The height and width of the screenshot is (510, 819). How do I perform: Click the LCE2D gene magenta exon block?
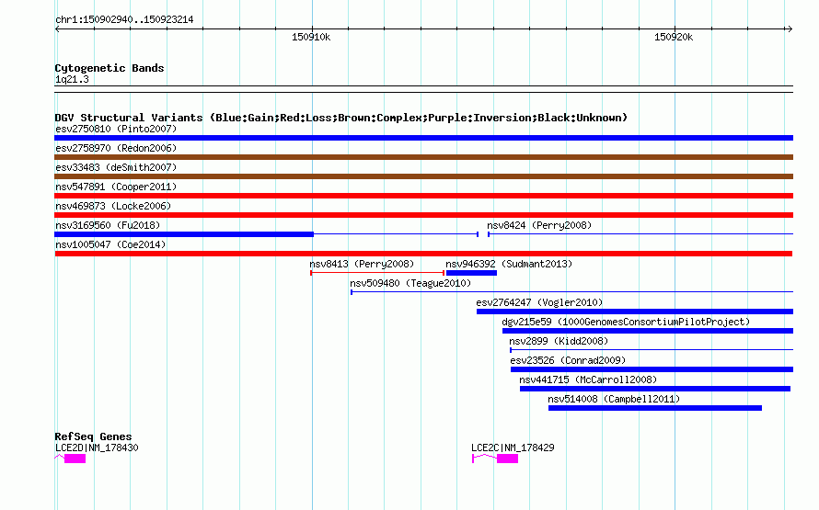pos(75,459)
